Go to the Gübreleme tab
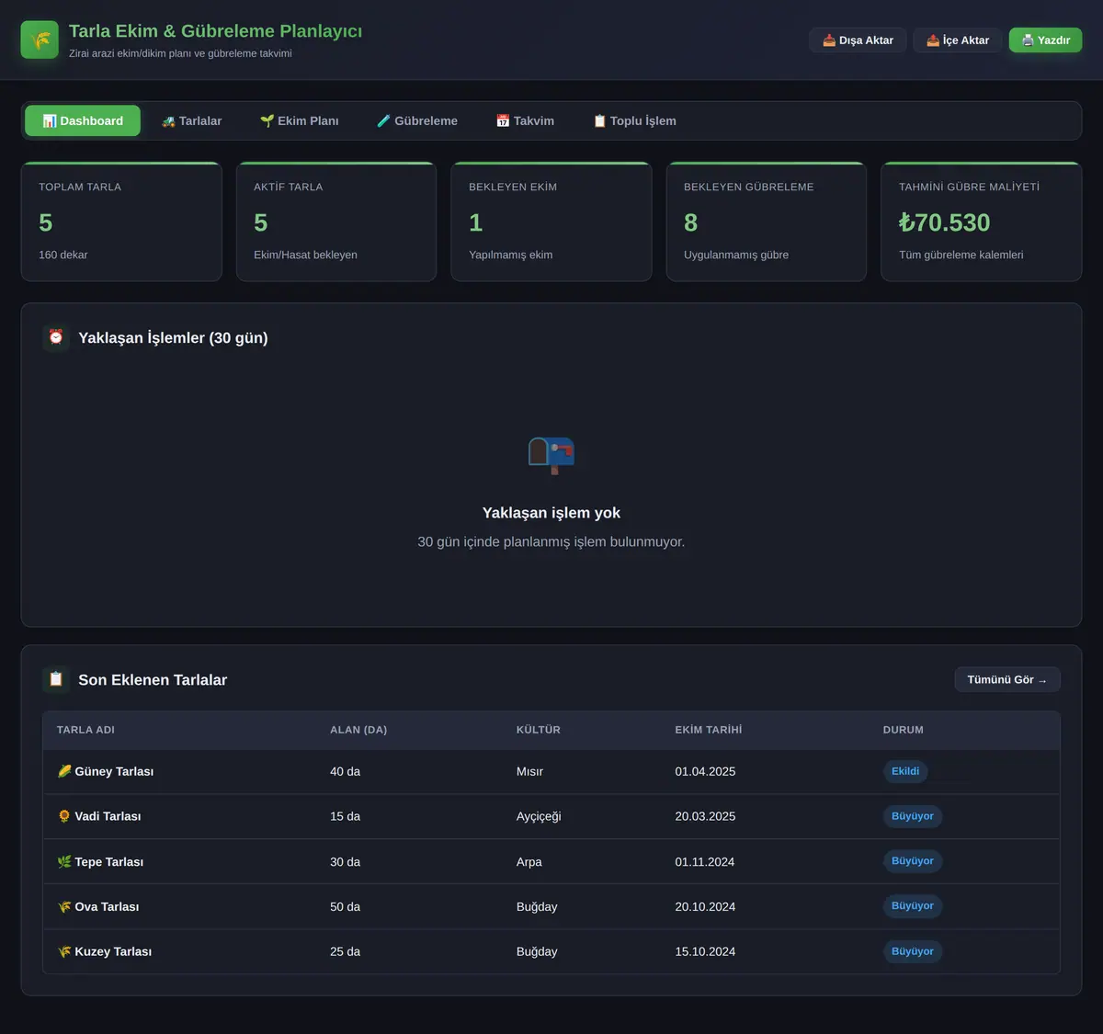 point(417,120)
